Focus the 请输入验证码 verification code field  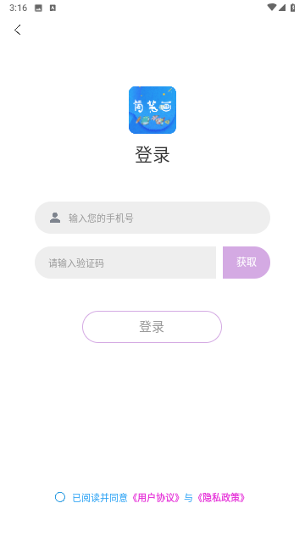125,263
